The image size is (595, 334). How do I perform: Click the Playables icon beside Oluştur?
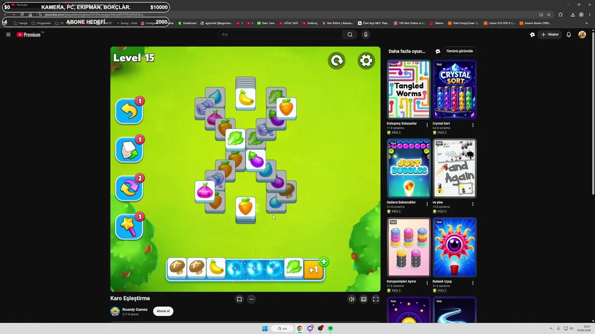click(532, 34)
